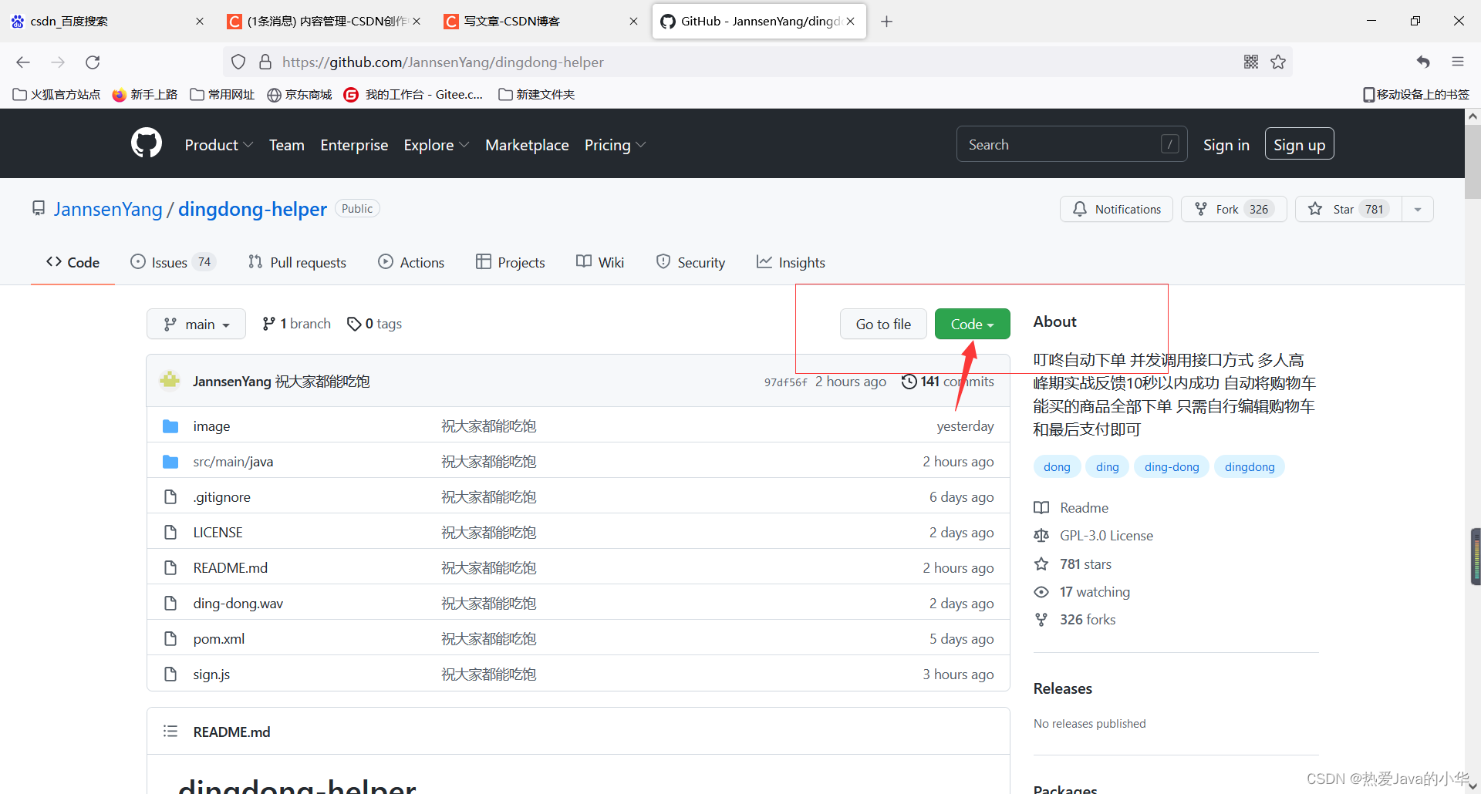Click the Sign in link
Screen dimensions: 1481x794
click(1226, 145)
